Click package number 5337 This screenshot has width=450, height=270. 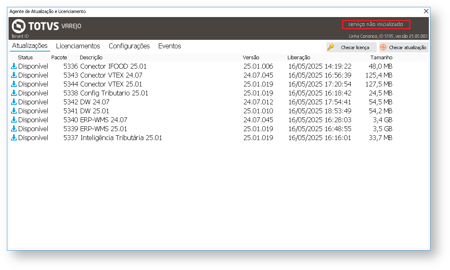point(70,138)
